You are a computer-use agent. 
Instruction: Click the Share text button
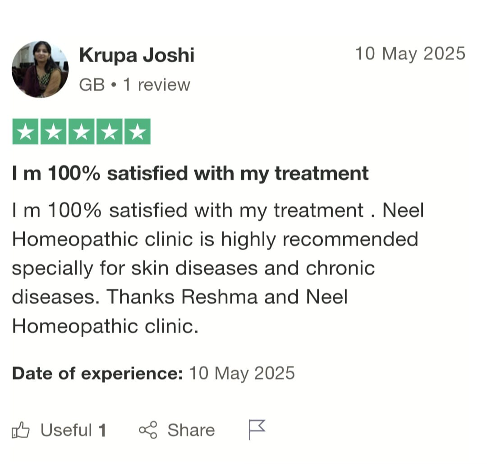[x=191, y=430]
